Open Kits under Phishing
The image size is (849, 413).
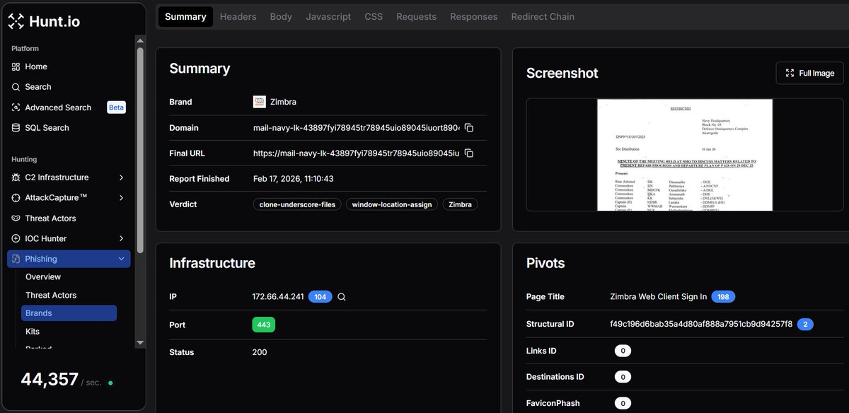pyautogui.click(x=33, y=332)
